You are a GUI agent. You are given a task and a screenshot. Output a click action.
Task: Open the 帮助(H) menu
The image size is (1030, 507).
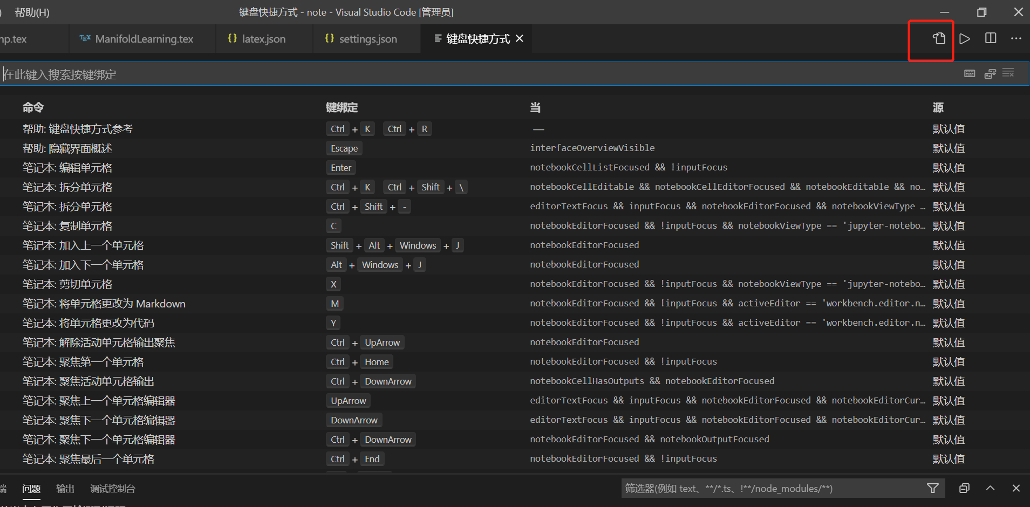pyautogui.click(x=32, y=12)
